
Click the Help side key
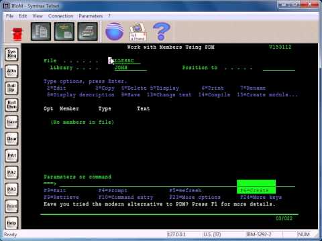11,223
